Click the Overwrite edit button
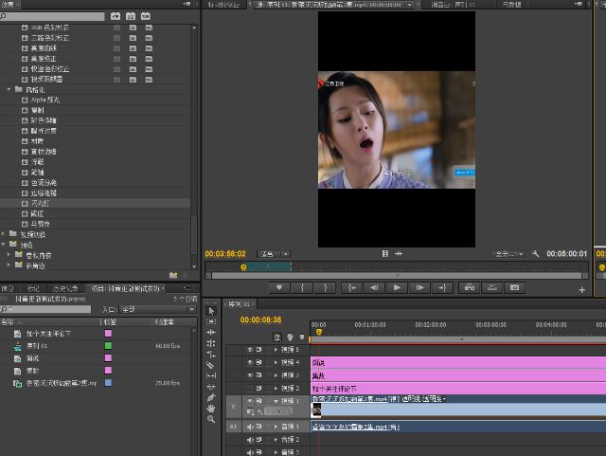Viewport: 606px width, 456px height. click(492, 287)
